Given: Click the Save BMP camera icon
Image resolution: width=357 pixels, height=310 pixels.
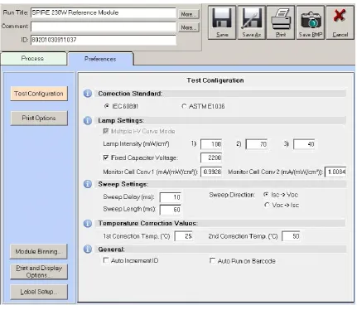Looking at the screenshot, I should coord(311,22).
